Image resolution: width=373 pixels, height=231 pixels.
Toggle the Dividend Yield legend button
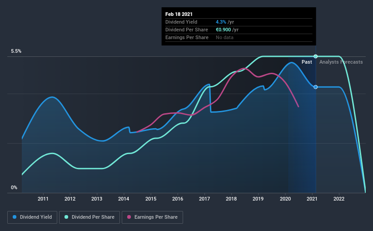click(x=32, y=217)
